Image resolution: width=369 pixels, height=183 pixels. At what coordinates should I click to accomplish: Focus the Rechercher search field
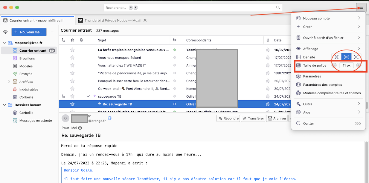pyautogui.click(x=193, y=7)
